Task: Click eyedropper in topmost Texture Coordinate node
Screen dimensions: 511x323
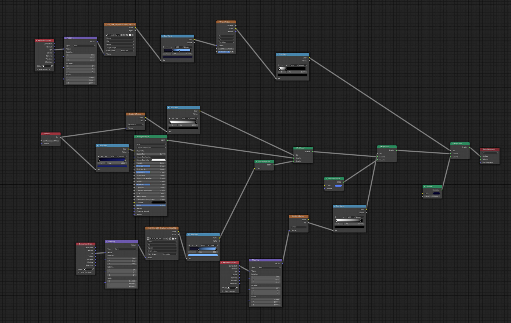Action: click(x=52, y=66)
